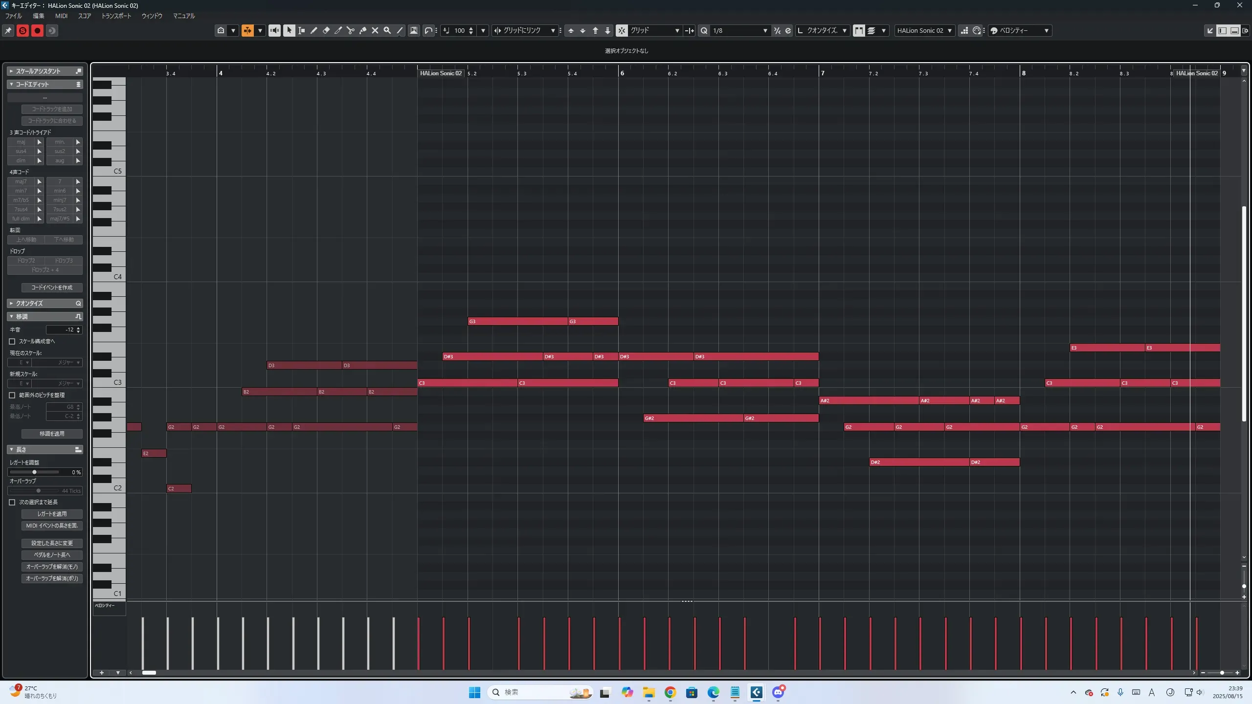Select the Mute X tool
Screen dimensions: 1252x704
[375, 30]
